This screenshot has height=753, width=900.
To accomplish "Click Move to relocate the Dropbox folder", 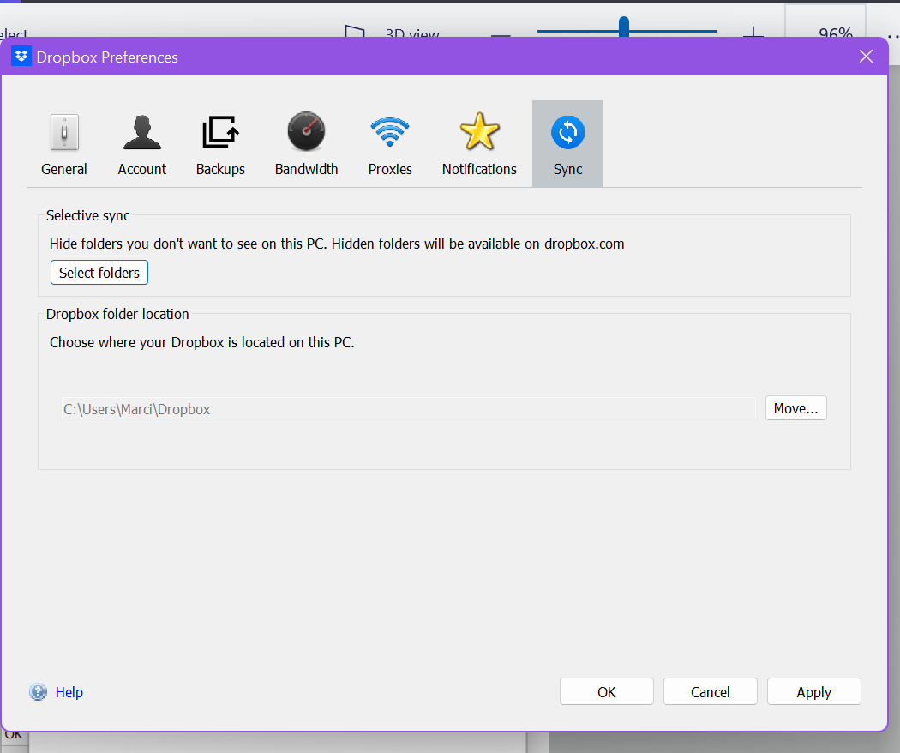I will [x=795, y=407].
